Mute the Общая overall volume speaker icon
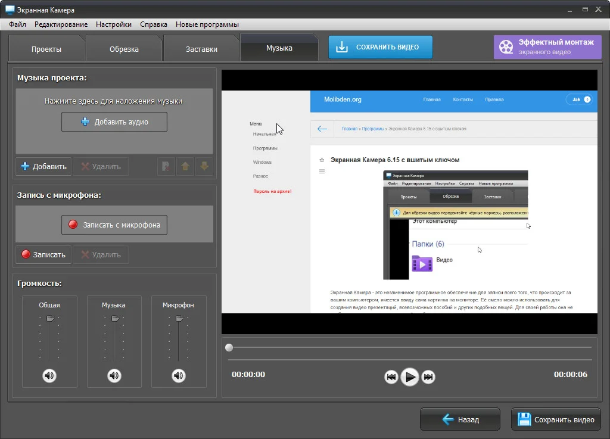610x439 pixels. pyautogui.click(x=49, y=376)
